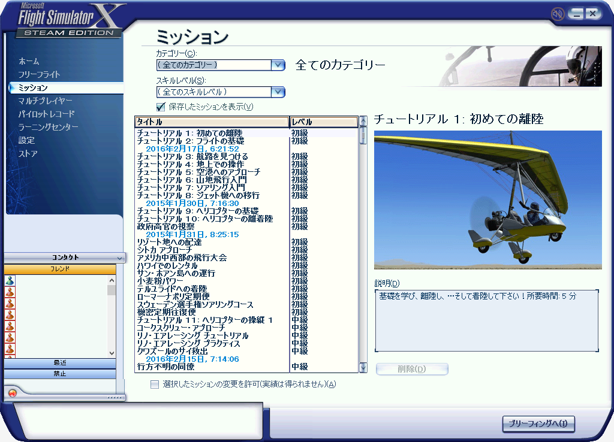
Task: Select シトカ アプローチ mission
Action: (x=164, y=250)
